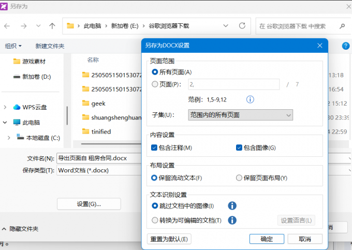Expand the 本地磁盘 (C:) node

pos(9,138)
